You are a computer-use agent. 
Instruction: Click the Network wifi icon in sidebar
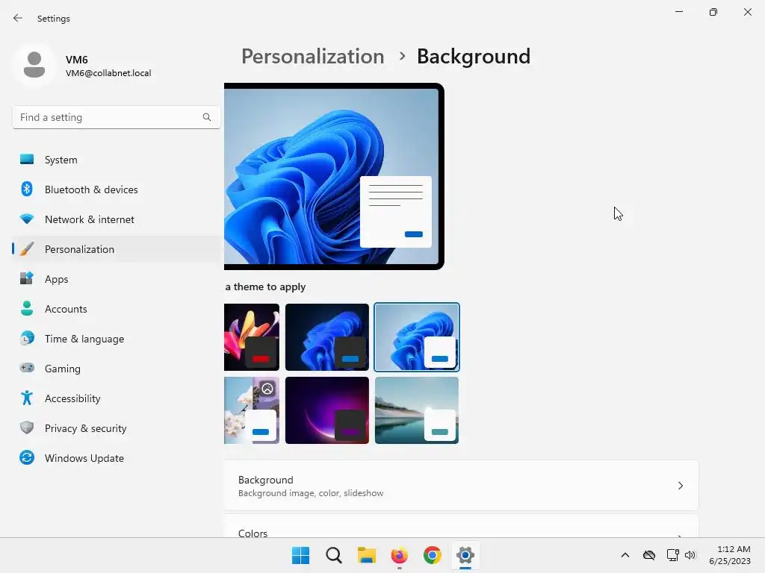click(x=27, y=219)
